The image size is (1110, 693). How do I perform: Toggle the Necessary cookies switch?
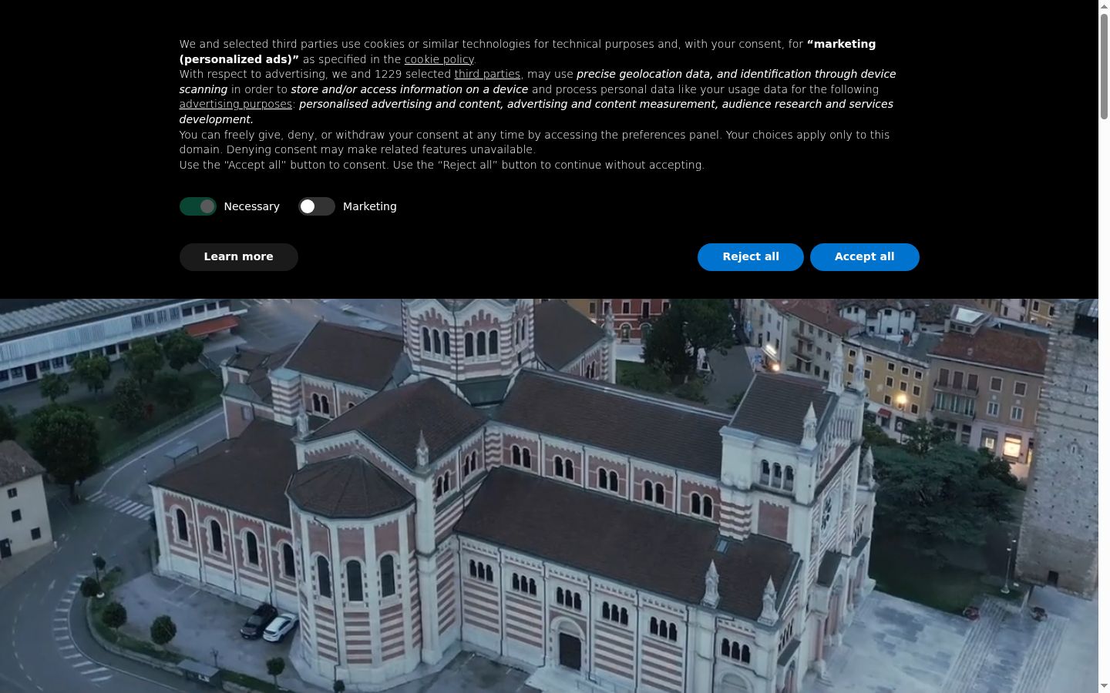pyautogui.click(x=198, y=206)
